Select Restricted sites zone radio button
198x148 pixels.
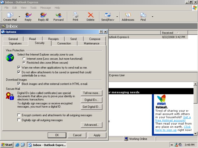pos(24,62)
